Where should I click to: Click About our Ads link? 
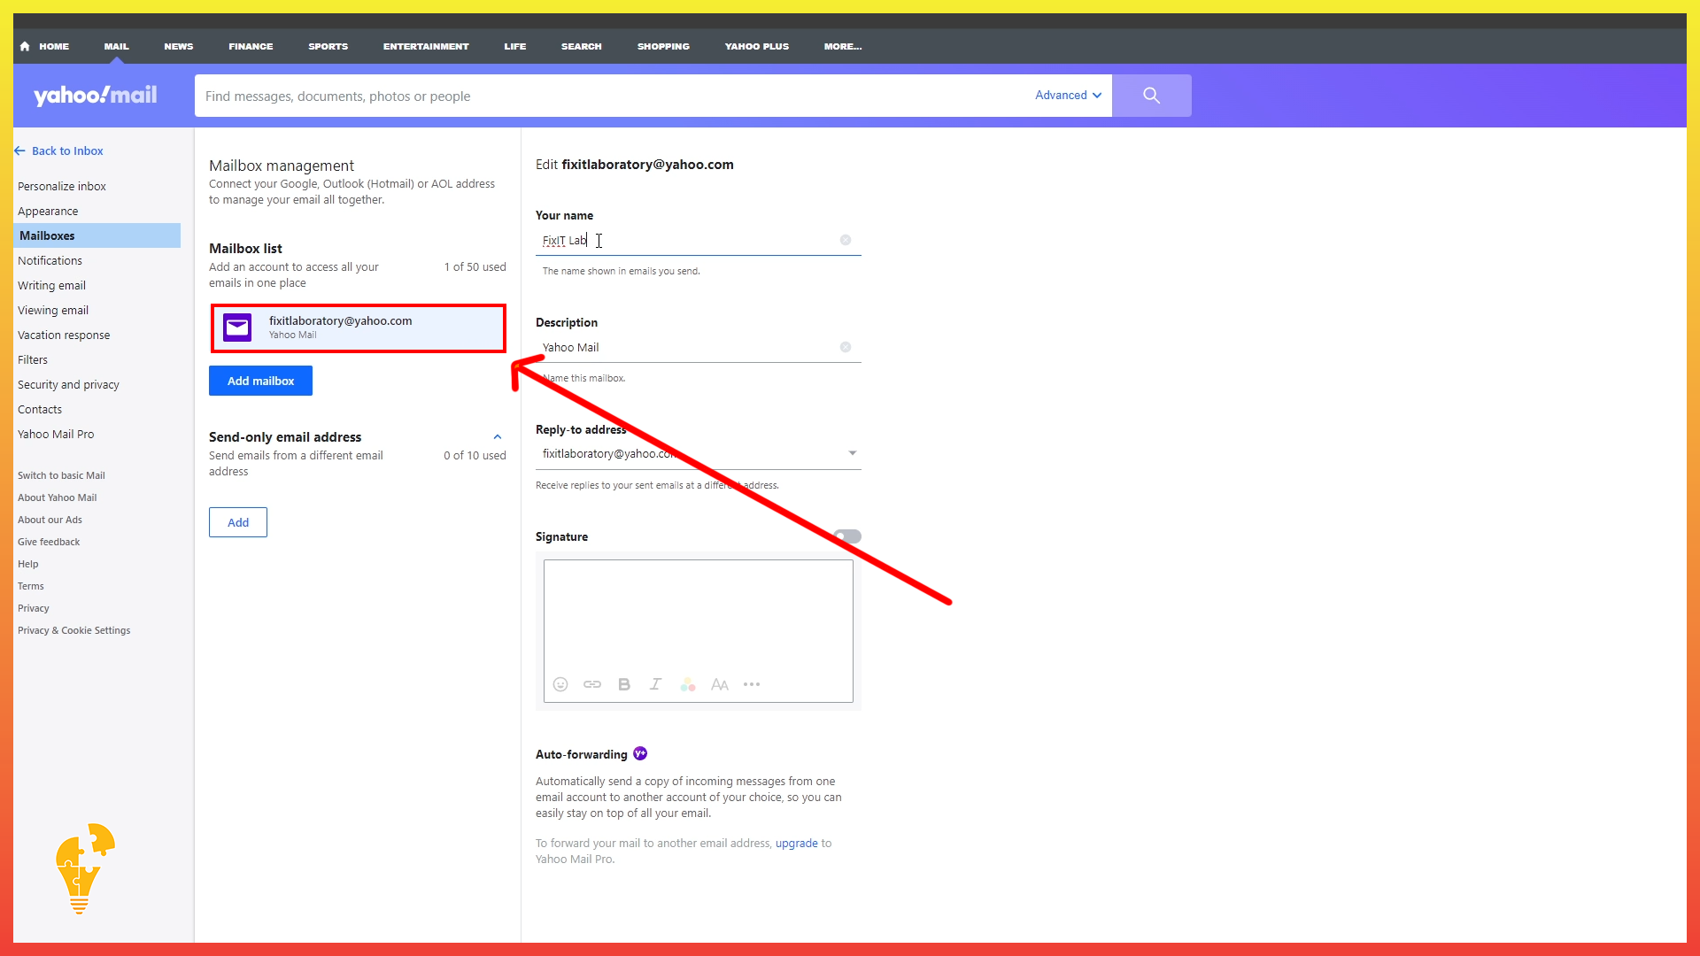click(50, 520)
